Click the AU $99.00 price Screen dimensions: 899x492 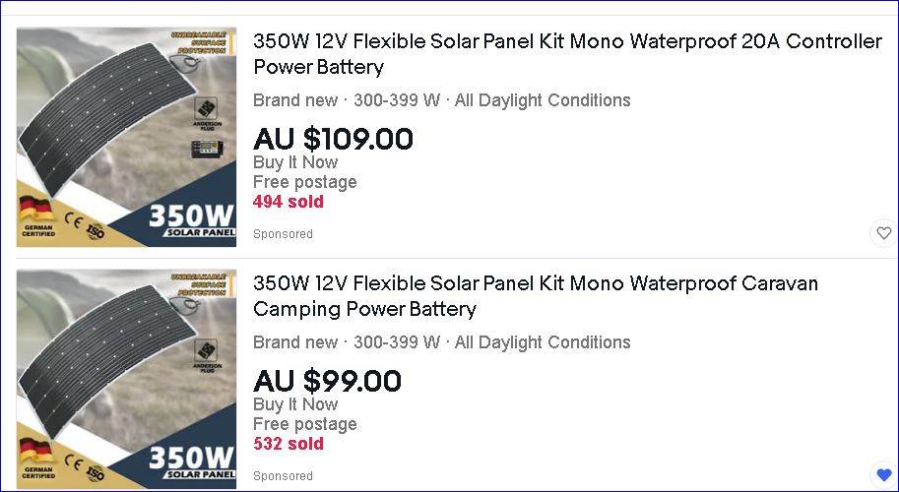(327, 381)
